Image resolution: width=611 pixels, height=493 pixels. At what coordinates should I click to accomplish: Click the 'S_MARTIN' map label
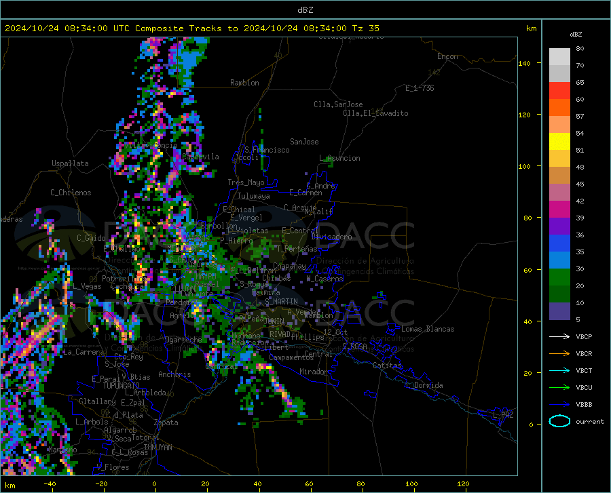(281, 302)
